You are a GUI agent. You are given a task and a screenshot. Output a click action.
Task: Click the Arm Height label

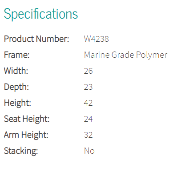[x=26, y=135]
